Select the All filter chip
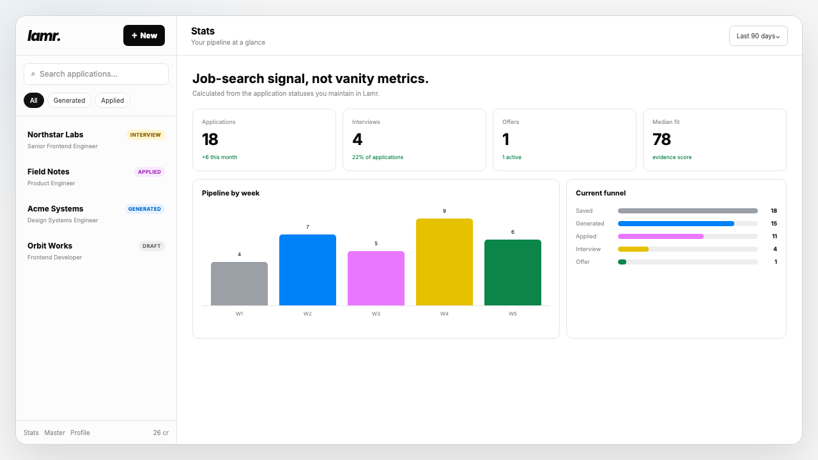The width and height of the screenshot is (818, 460). coord(34,100)
